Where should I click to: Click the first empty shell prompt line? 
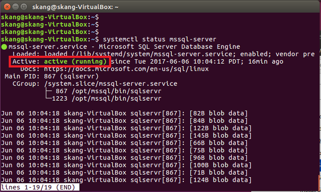pyautogui.click(x=50, y=17)
